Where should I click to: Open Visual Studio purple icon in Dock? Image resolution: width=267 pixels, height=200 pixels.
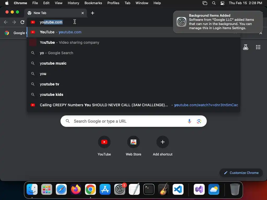click(199, 189)
